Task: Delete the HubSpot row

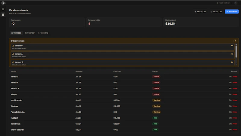Action: point(235,118)
